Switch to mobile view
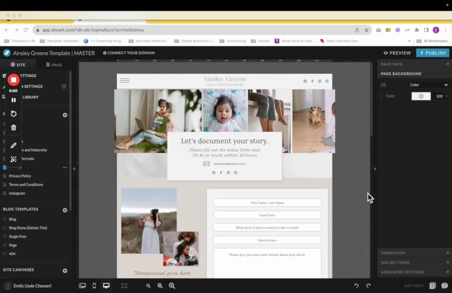The image size is (452, 293). pos(94,286)
